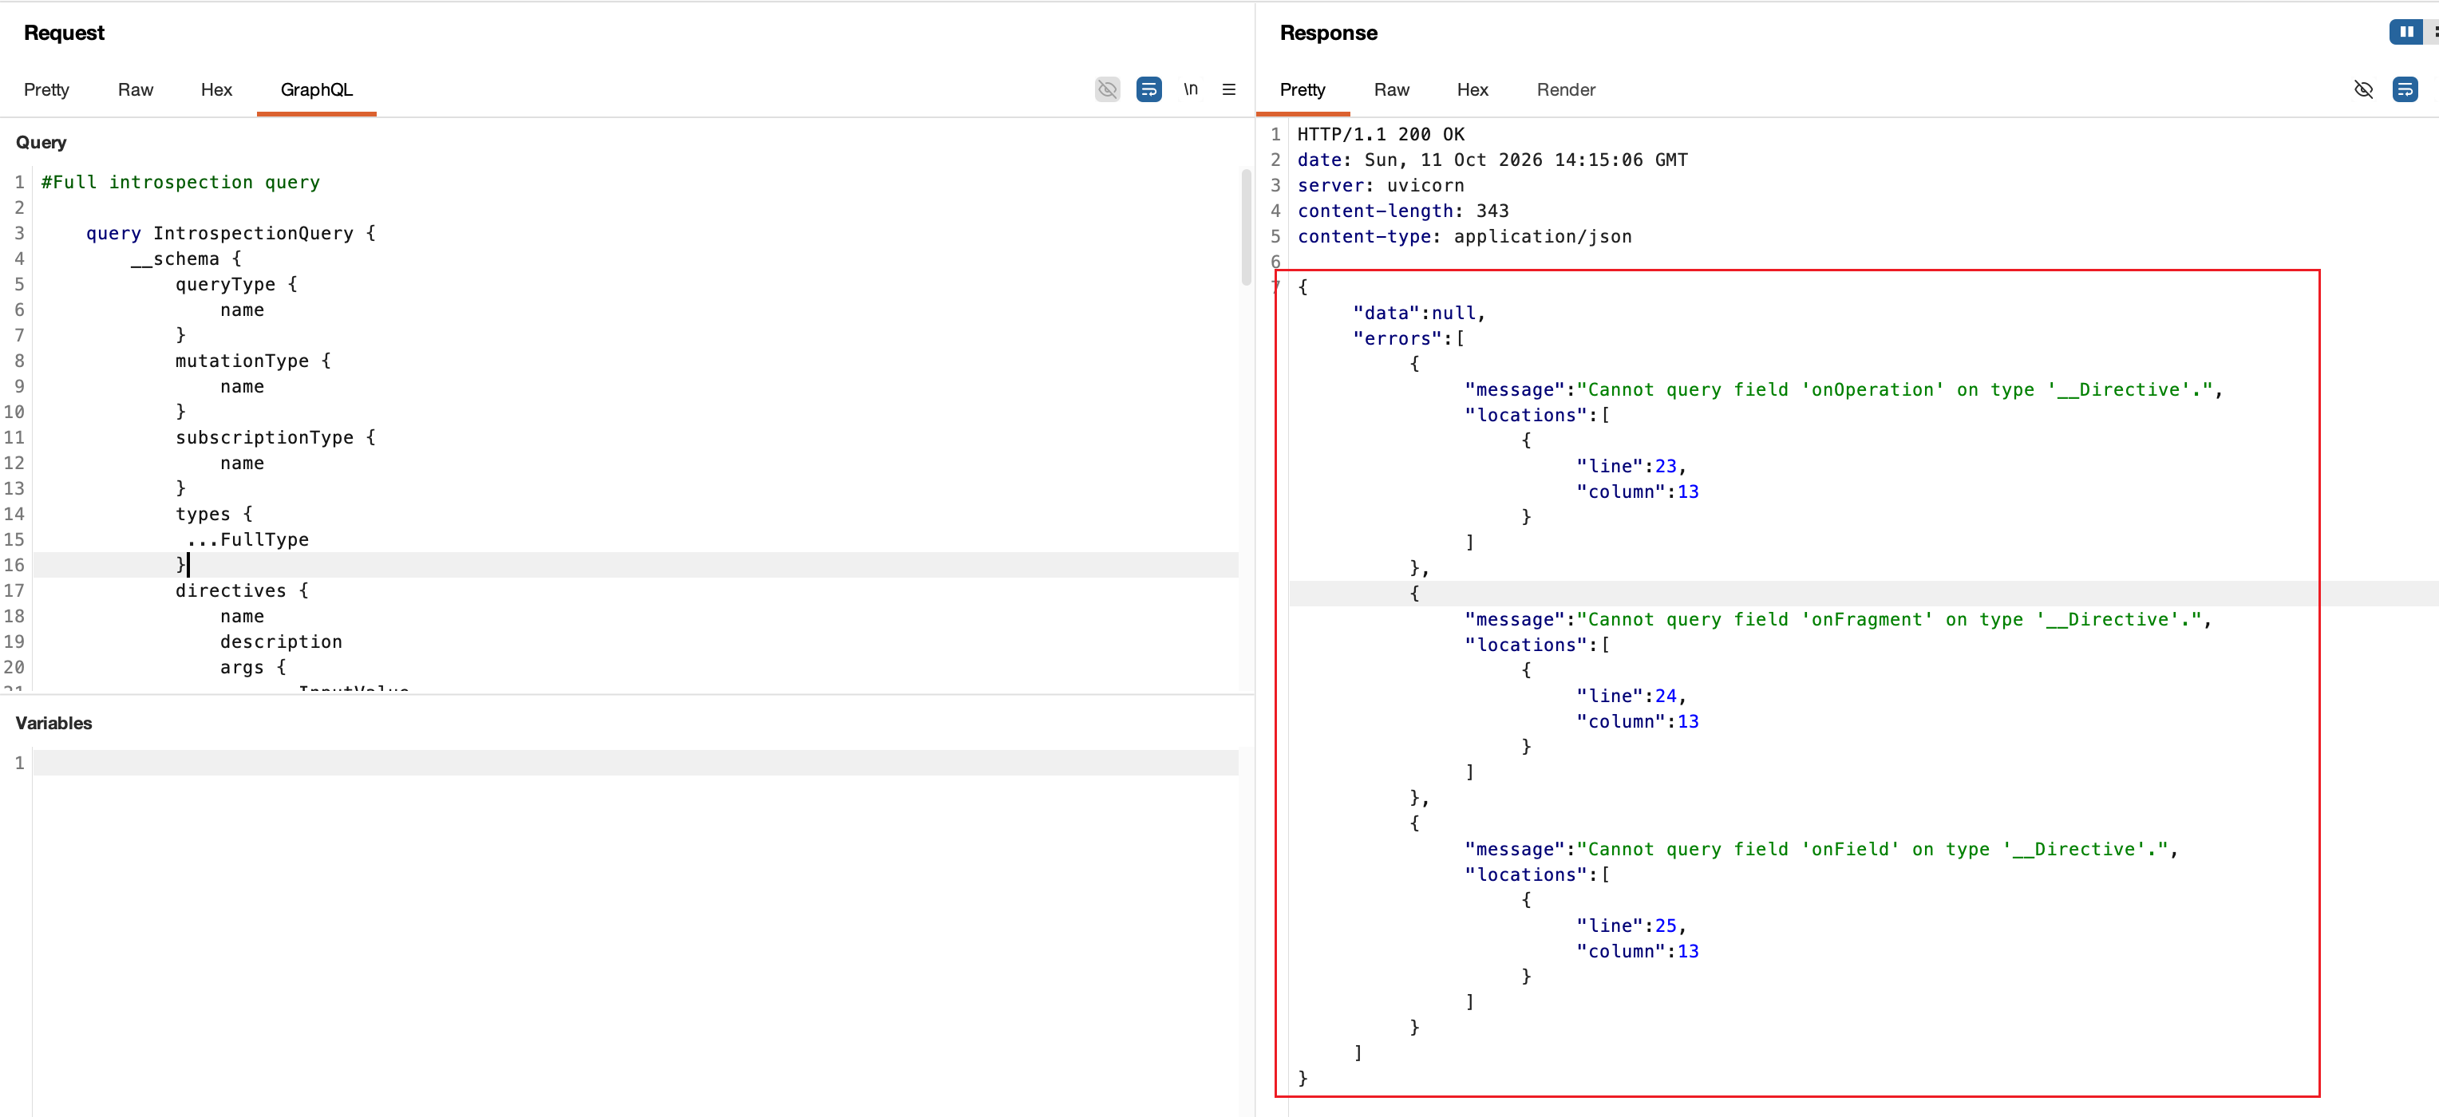The image size is (2439, 1117).
Task: Toggle the \n show non-printable characters button
Action: 1190,89
